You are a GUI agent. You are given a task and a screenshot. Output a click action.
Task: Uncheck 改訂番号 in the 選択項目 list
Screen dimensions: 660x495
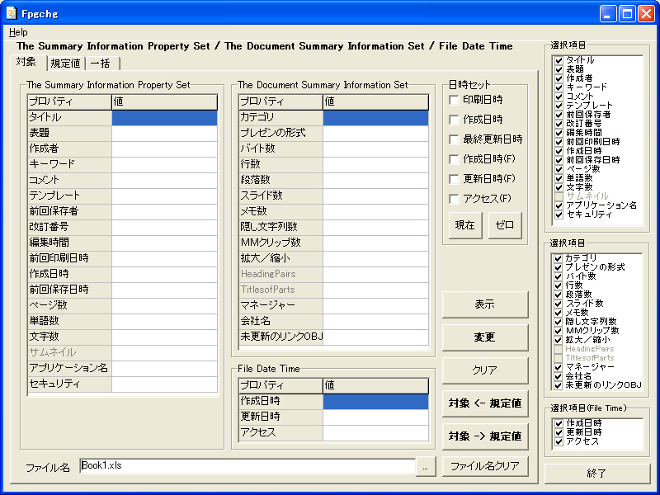coord(559,124)
